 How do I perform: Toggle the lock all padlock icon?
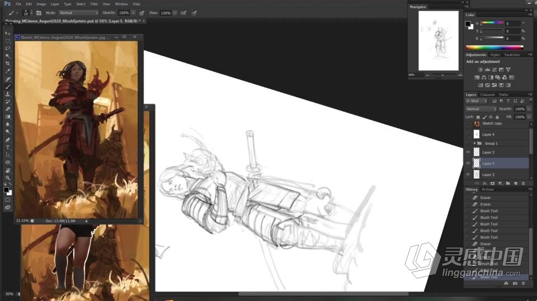(x=497, y=117)
